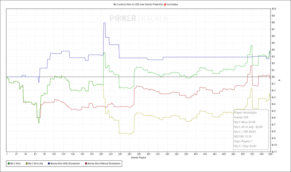Click the yellow line lowest point near hand 261

click(129, 134)
